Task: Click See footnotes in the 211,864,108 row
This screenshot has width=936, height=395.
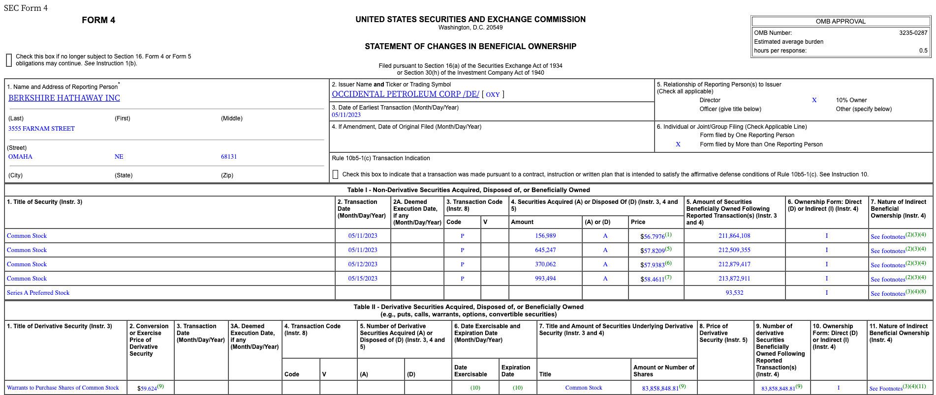Action: (x=888, y=237)
